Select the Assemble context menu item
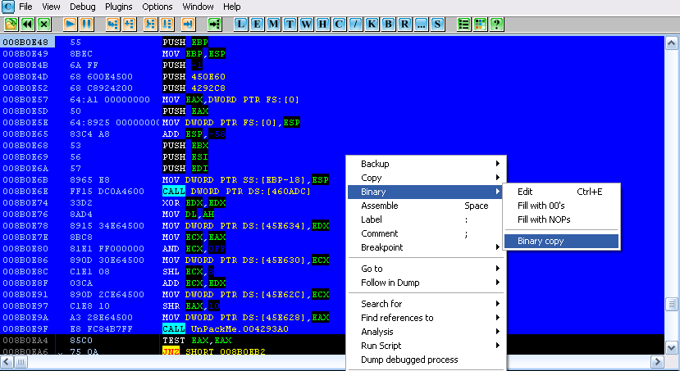The image size is (680, 371). [x=380, y=206]
